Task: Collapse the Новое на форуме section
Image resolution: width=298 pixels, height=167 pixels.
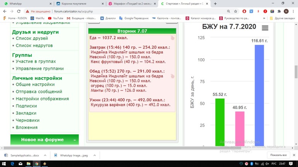Action: pos(75,140)
